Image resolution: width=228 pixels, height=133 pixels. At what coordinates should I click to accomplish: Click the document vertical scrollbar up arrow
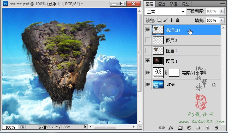point(139,11)
